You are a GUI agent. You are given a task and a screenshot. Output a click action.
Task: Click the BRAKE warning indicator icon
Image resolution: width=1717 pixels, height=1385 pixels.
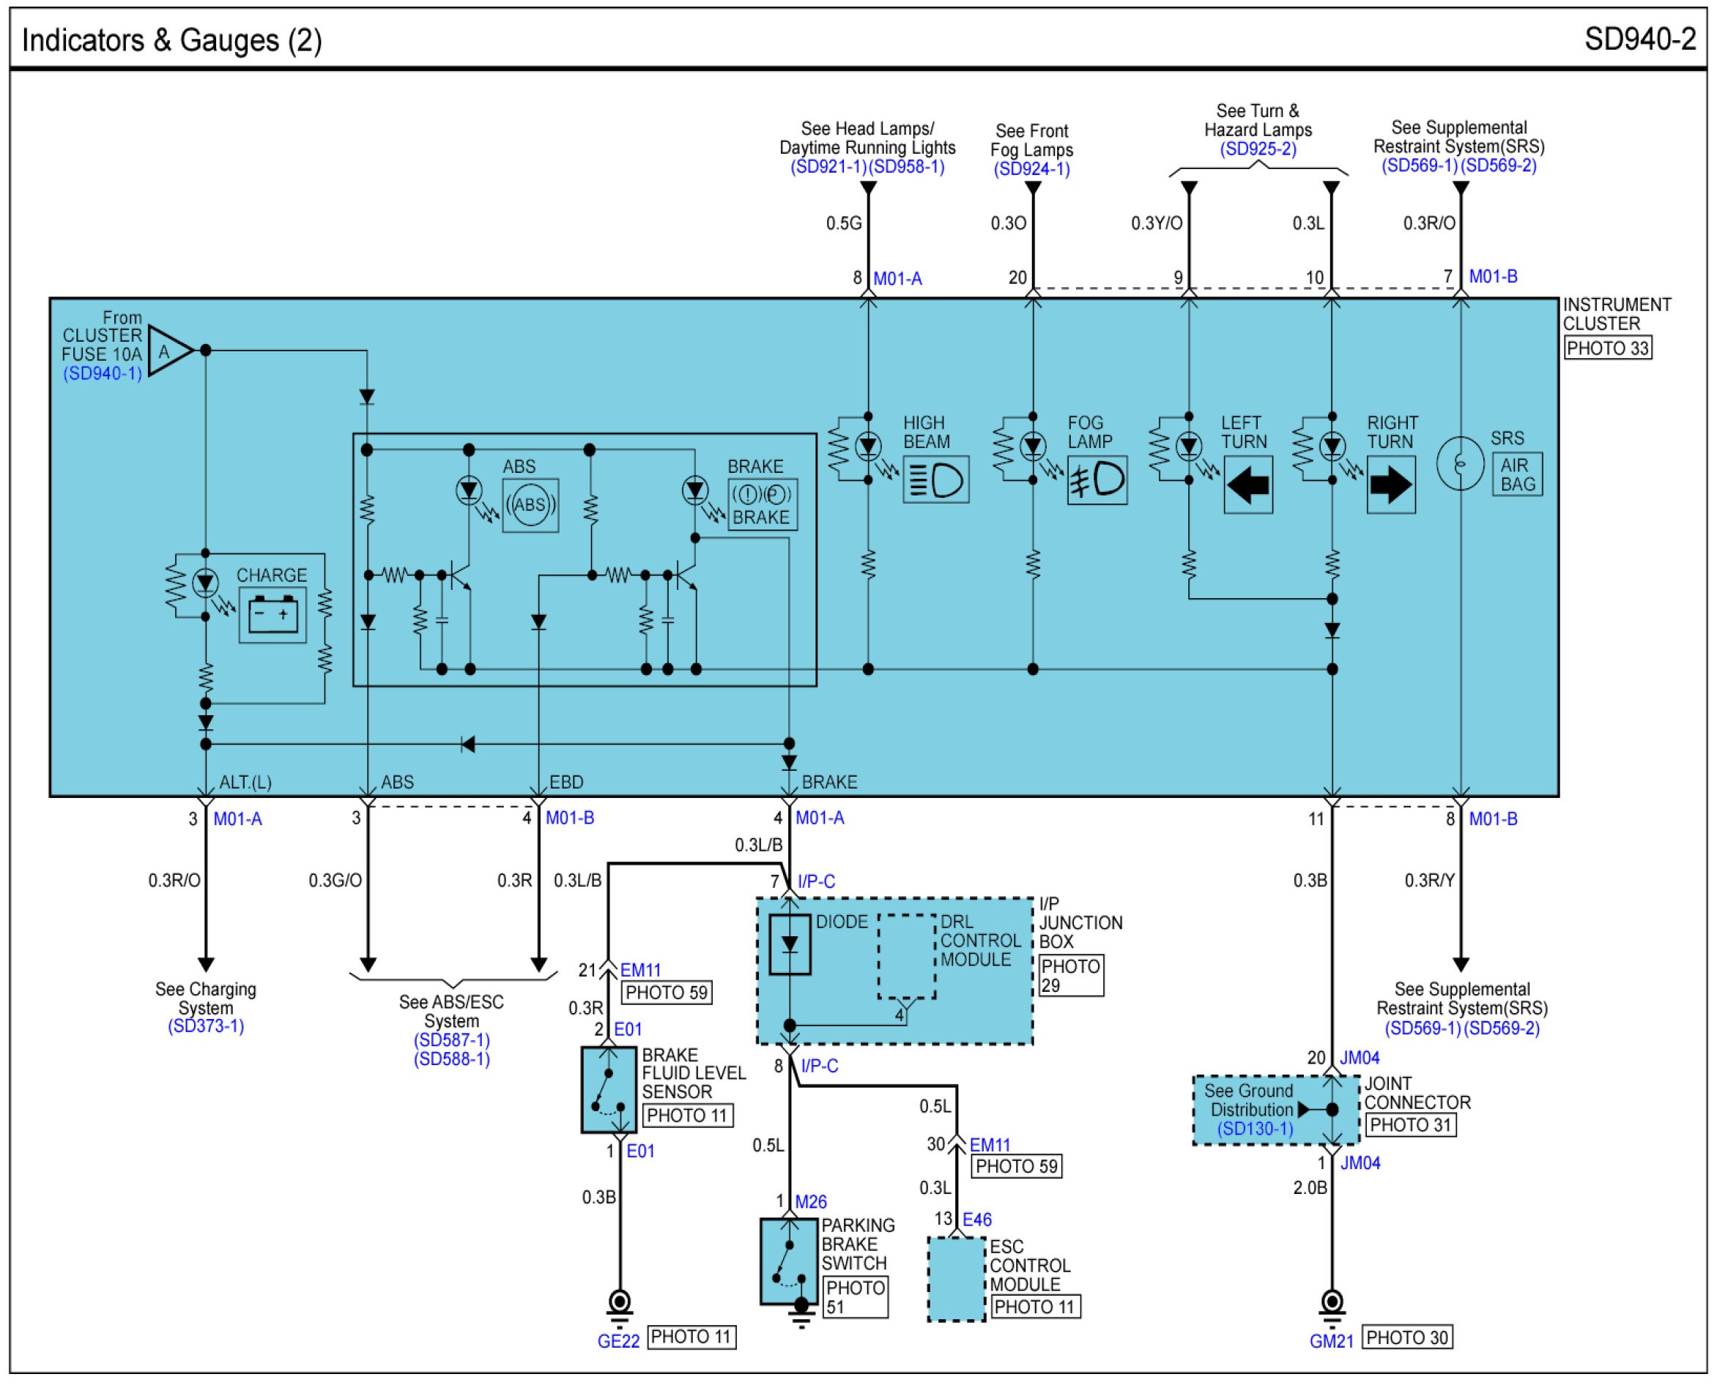[762, 504]
